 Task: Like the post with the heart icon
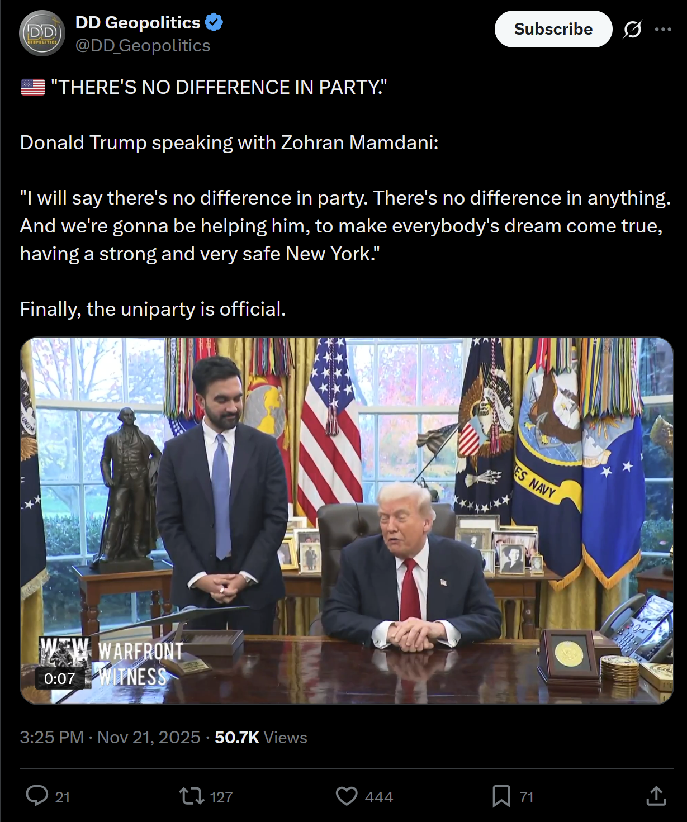347,796
